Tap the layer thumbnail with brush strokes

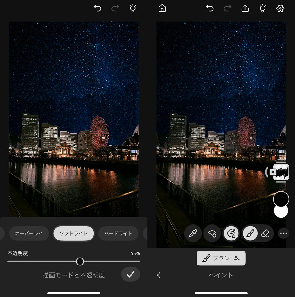[281, 172]
